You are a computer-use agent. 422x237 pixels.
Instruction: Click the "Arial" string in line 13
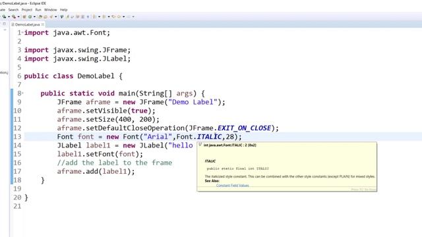pyautogui.click(x=158, y=136)
